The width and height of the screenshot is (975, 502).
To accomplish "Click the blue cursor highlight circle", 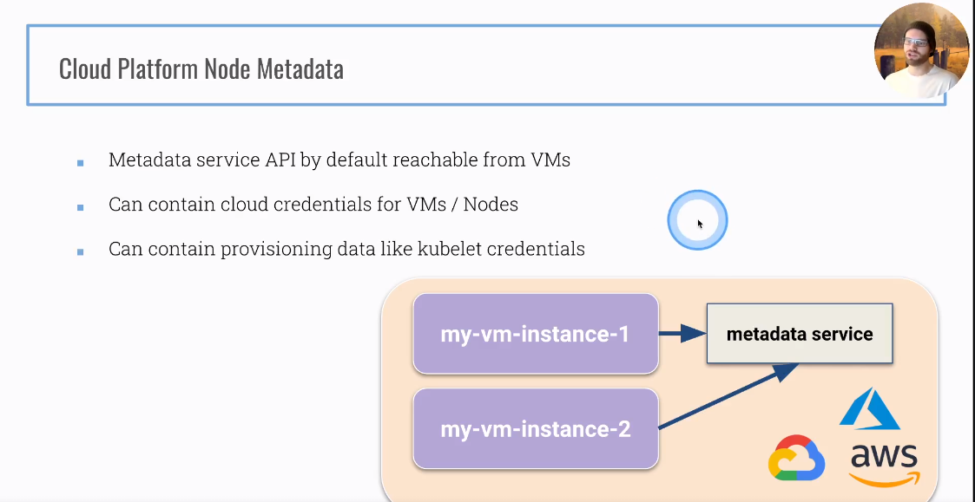I will click(697, 220).
